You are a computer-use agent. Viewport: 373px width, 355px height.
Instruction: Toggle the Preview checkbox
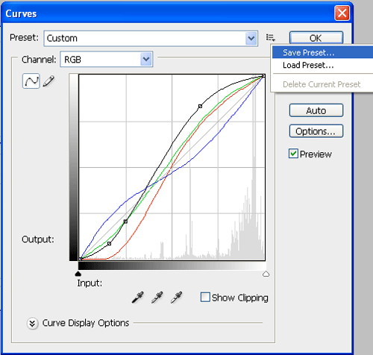293,154
